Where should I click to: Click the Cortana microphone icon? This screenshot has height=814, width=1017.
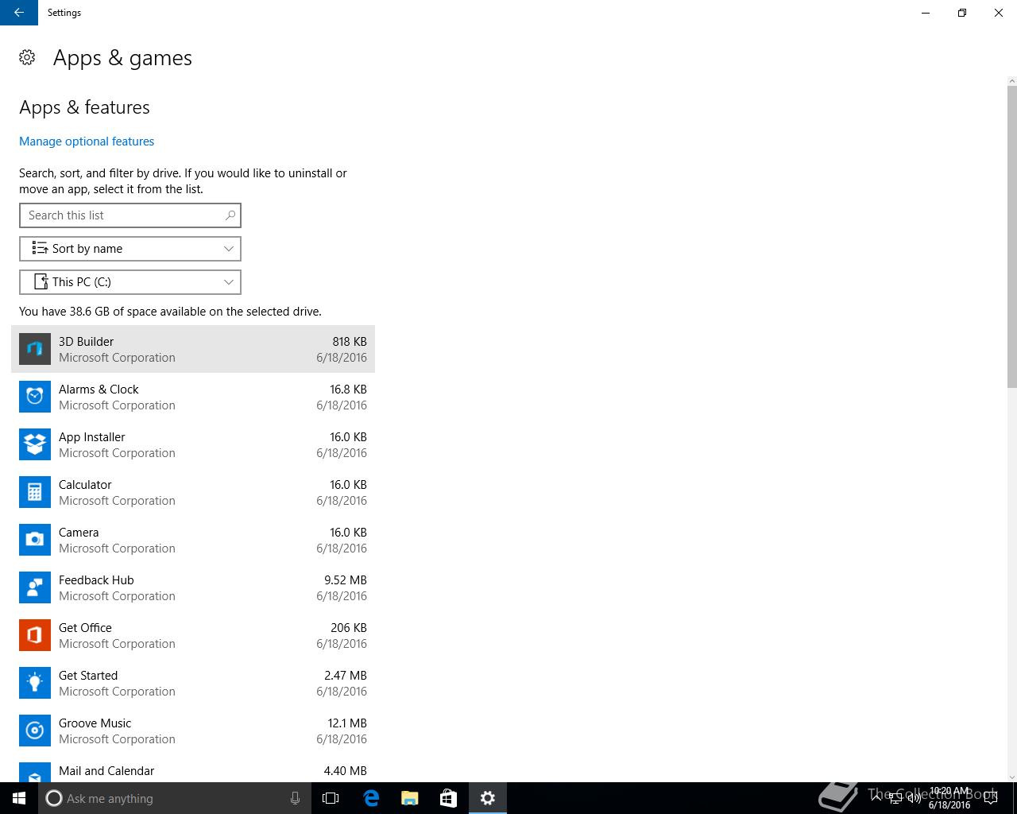(295, 798)
